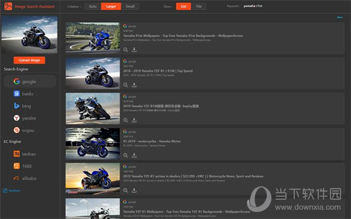Click sunset motorcycle thumbnail
351x219 pixels.
(x=92, y=179)
